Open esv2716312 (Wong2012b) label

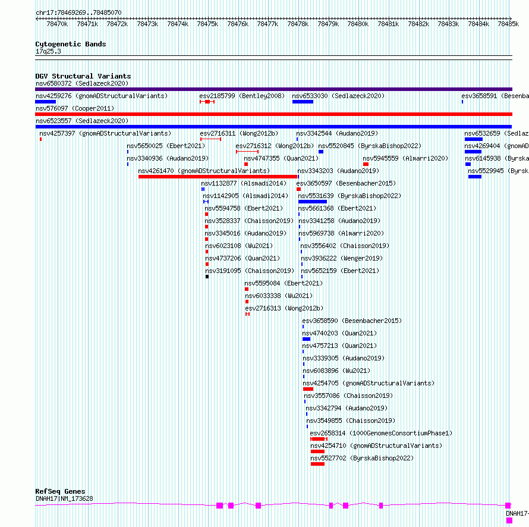coord(275,146)
